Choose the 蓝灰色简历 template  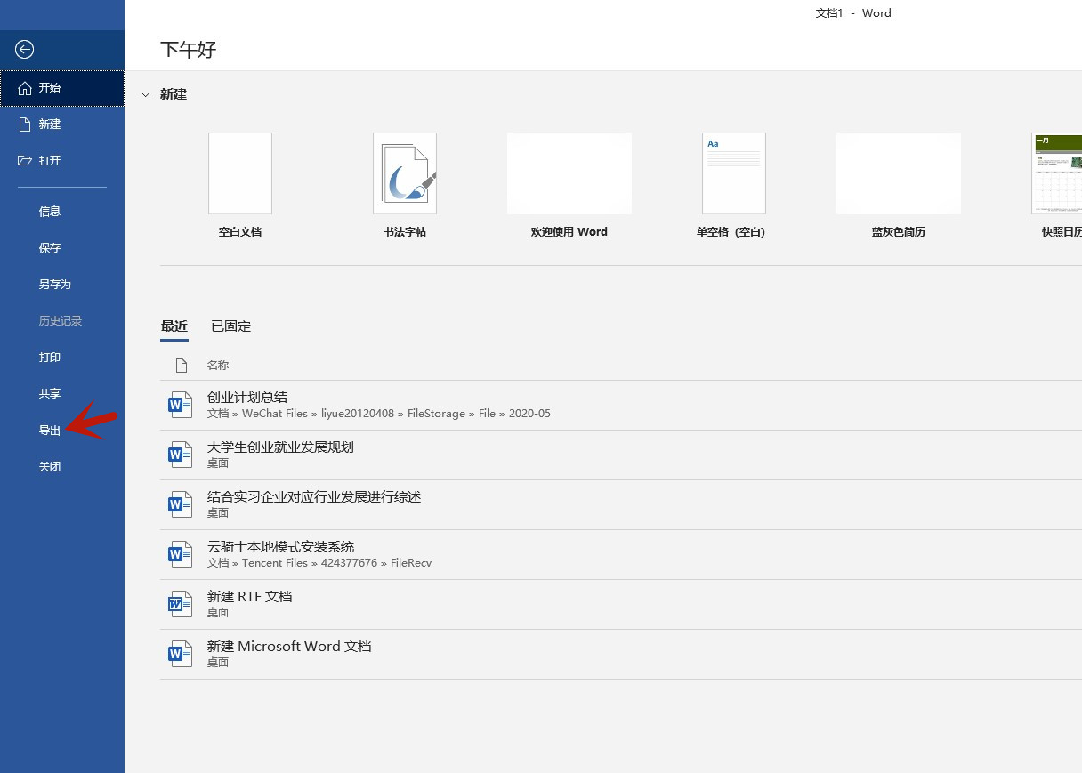899,173
